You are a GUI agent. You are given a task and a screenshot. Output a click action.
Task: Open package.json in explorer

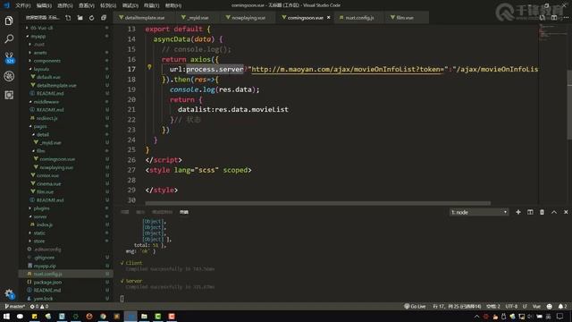(47, 282)
